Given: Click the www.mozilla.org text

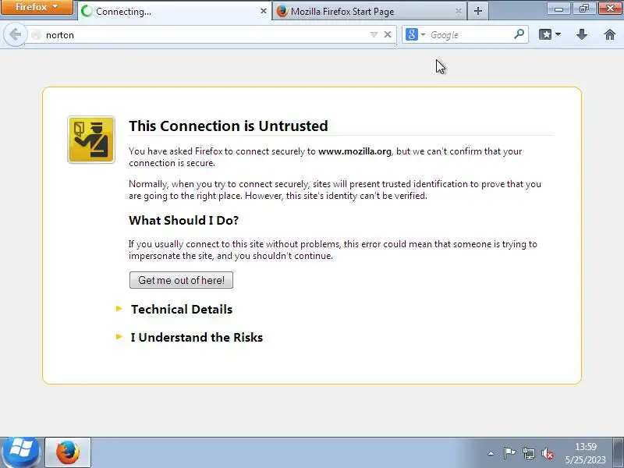Looking at the screenshot, I should coord(355,151).
